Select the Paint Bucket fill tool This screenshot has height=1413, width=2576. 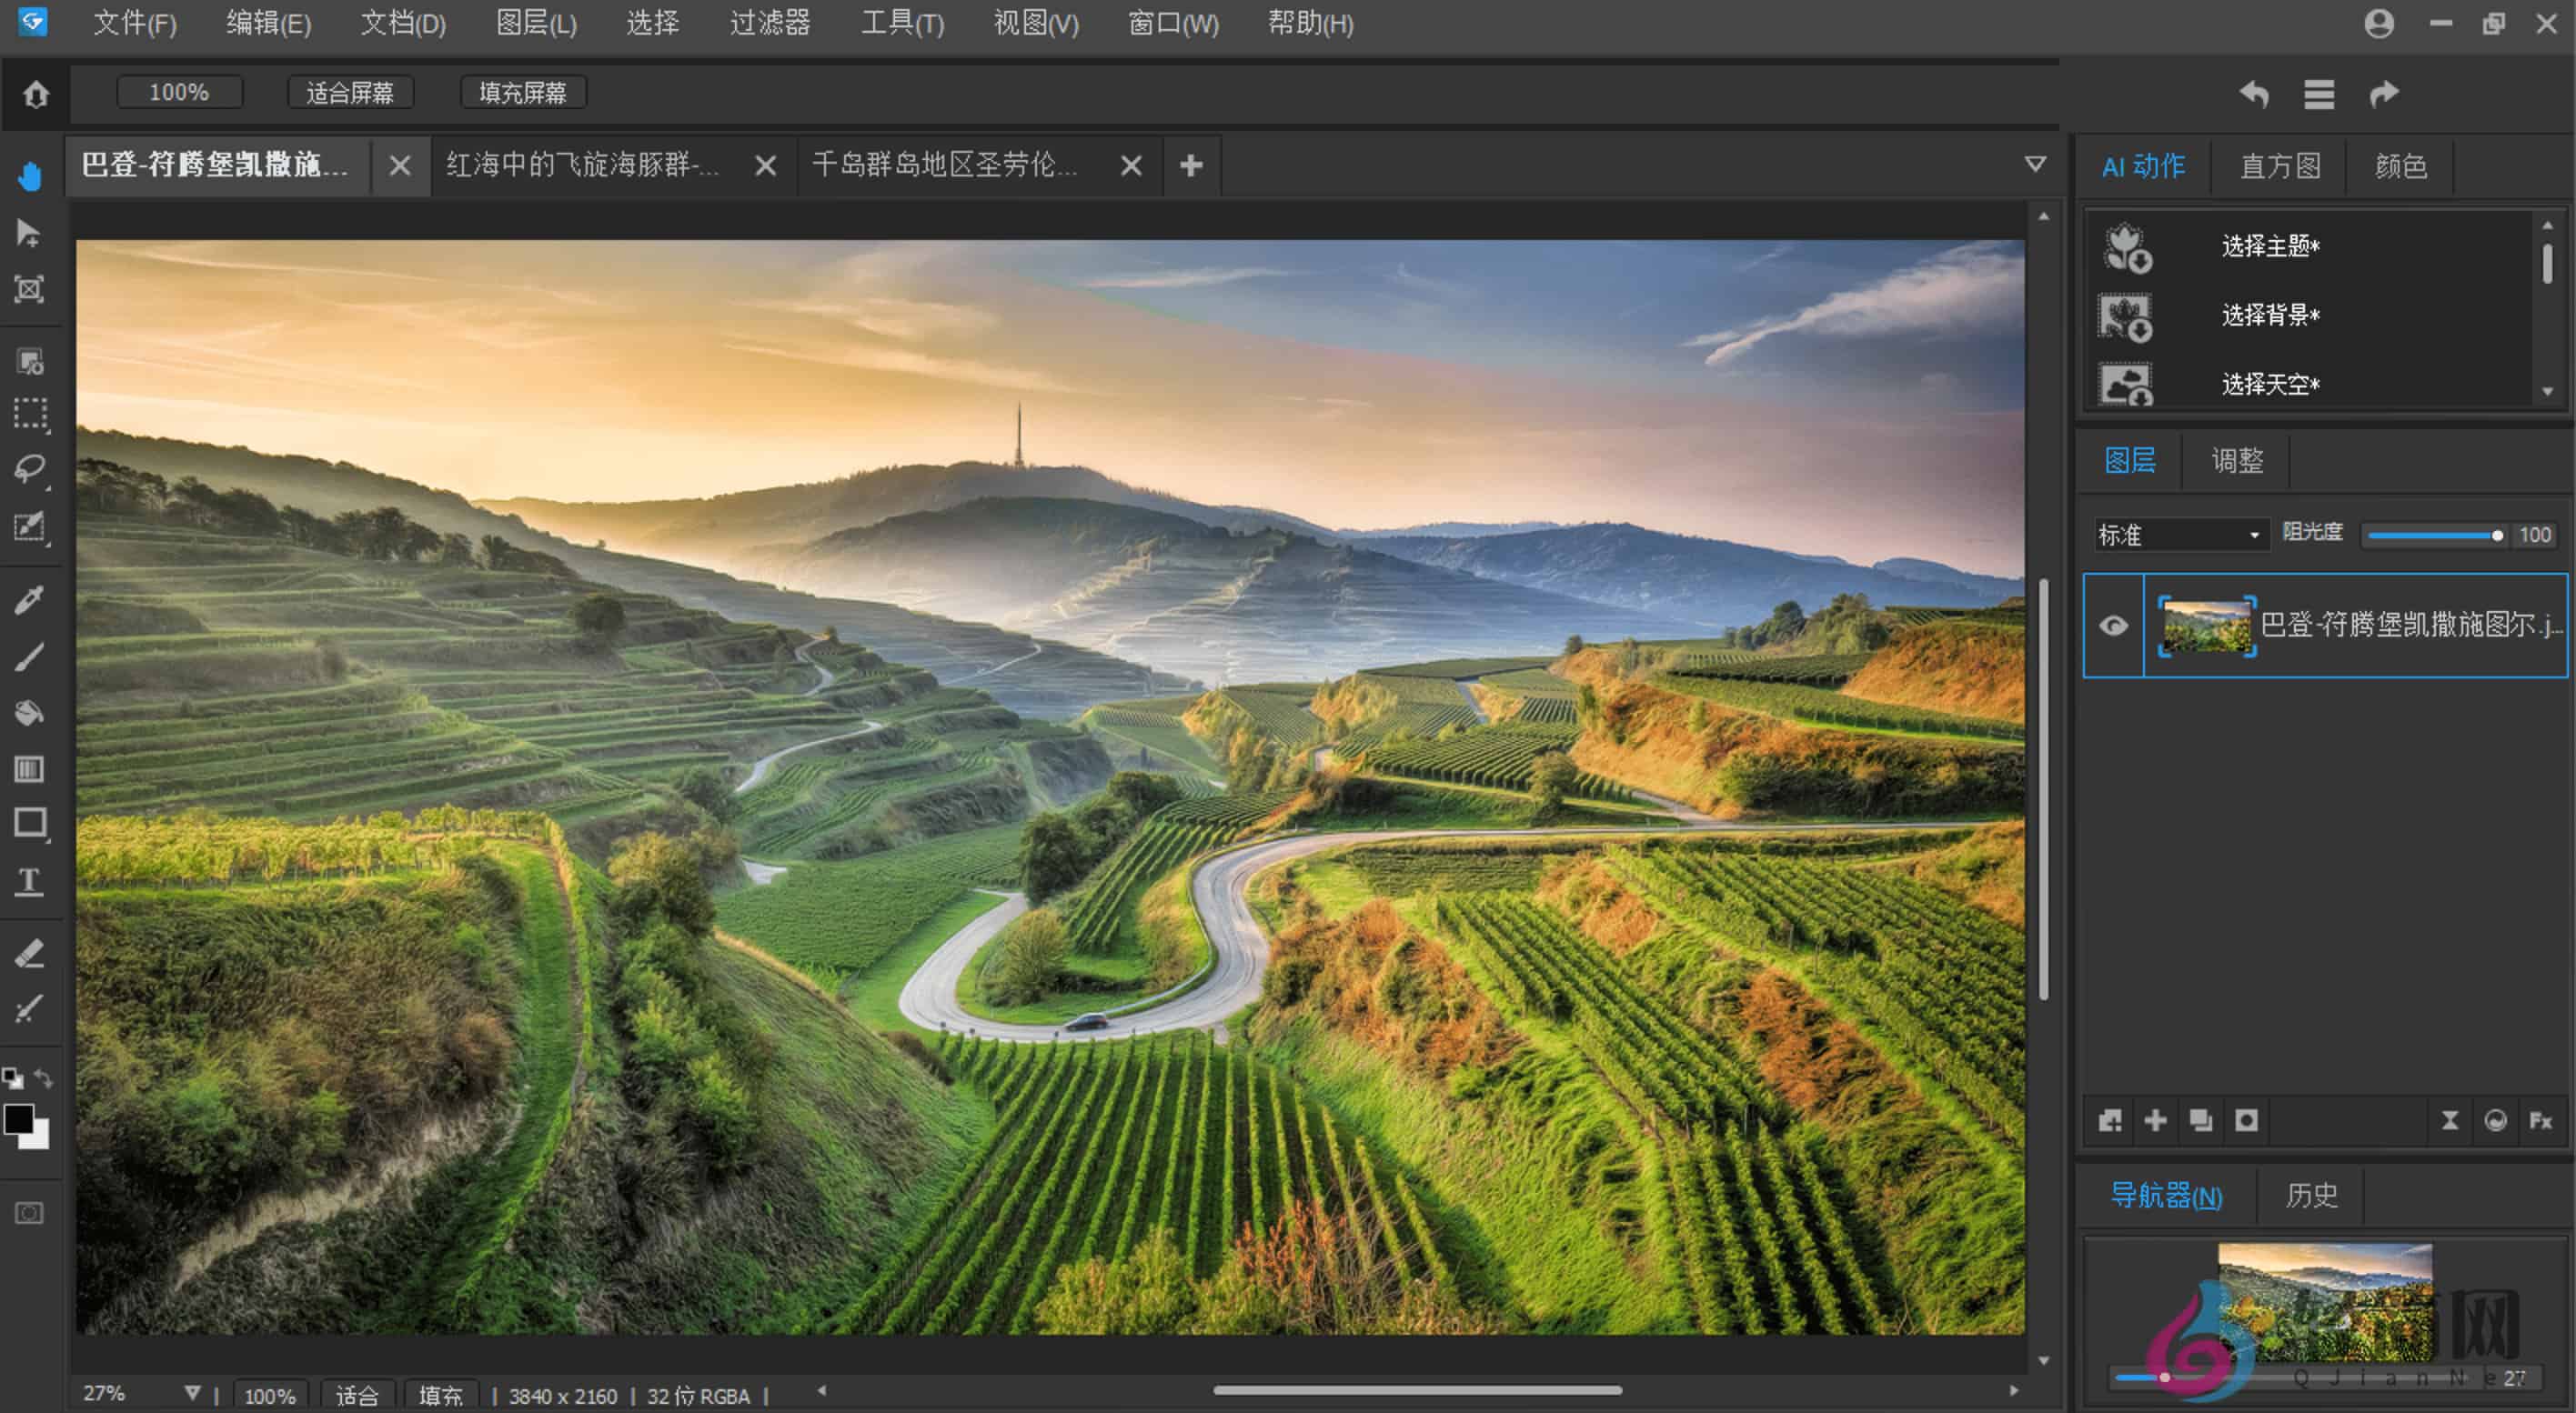pyautogui.click(x=30, y=713)
